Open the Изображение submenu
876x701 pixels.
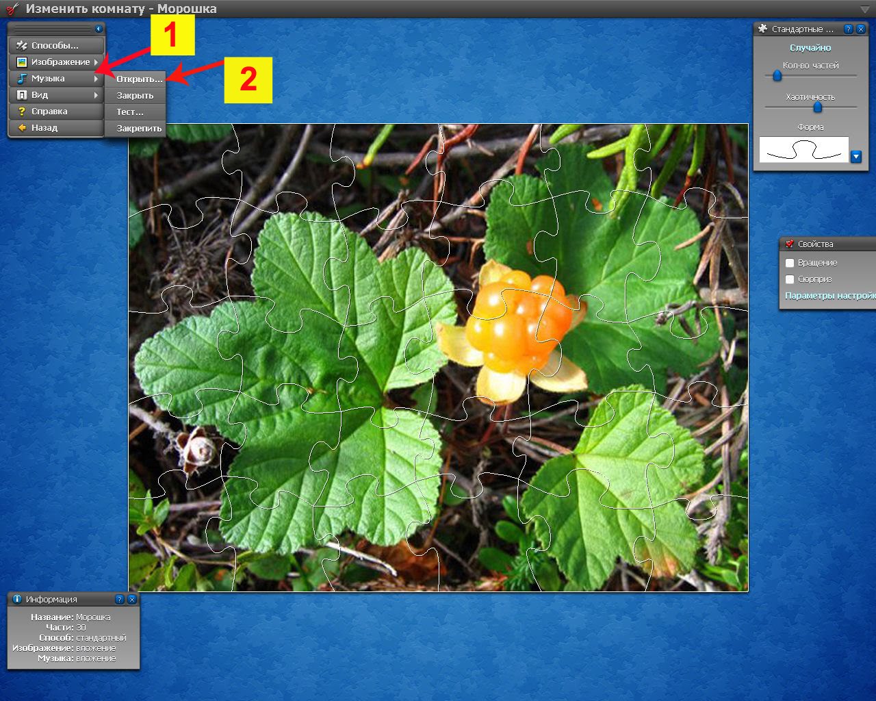(x=56, y=62)
